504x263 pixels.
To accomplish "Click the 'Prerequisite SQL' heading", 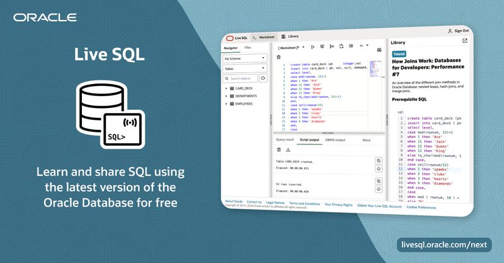I will coord(409,99).
